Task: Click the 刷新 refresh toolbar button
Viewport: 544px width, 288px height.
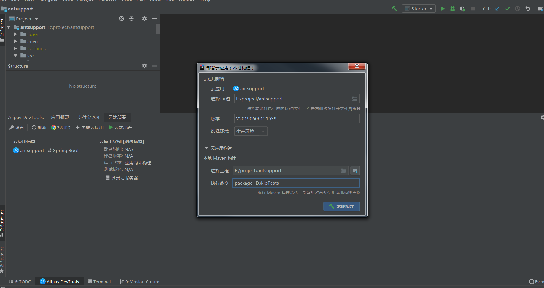Action: [39, 127]
